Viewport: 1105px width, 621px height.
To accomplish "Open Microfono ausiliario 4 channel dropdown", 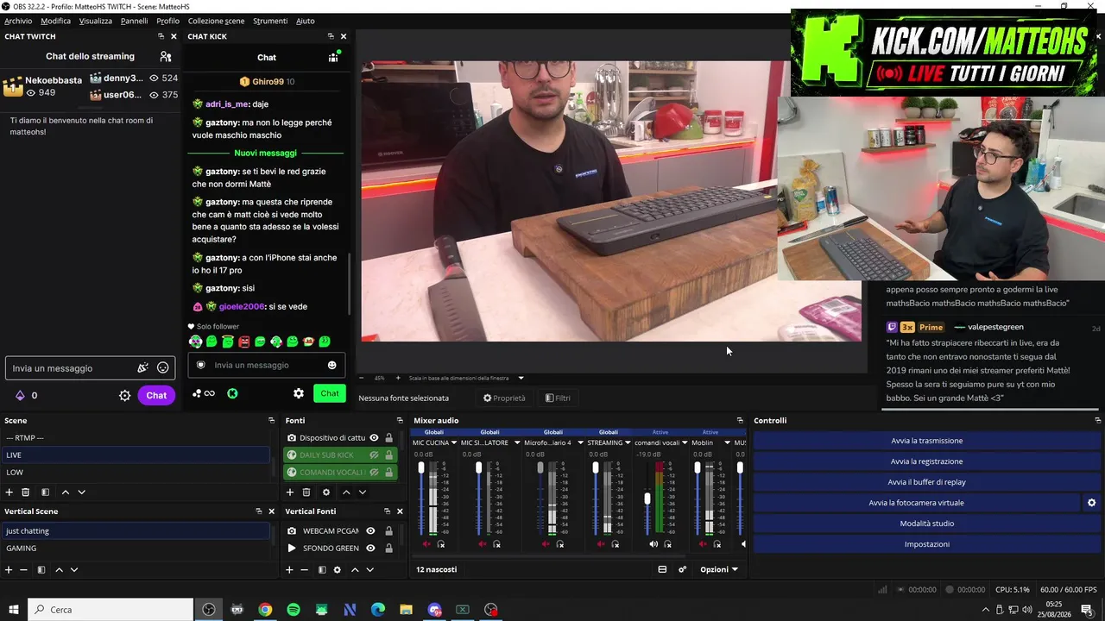I will pos(580,443).
